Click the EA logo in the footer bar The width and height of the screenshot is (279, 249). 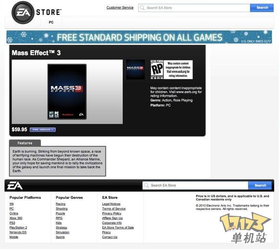[x=15, y=185]
